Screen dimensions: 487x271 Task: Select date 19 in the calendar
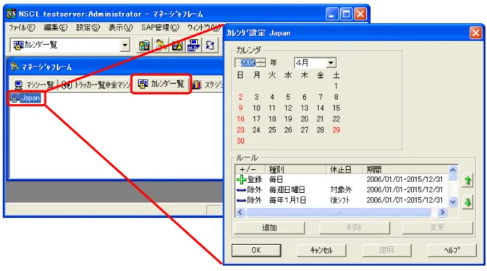[288, 119]
